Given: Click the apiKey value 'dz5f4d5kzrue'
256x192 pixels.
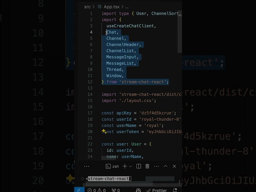Looking at the screenshot, I should click(x=156, y=113).
